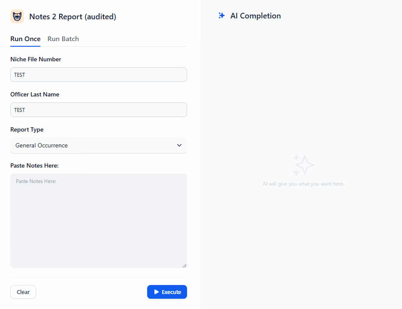Screen dimensions: 402x309
Task: Click the Niche File Number label
Action: [x=36, y=59]
